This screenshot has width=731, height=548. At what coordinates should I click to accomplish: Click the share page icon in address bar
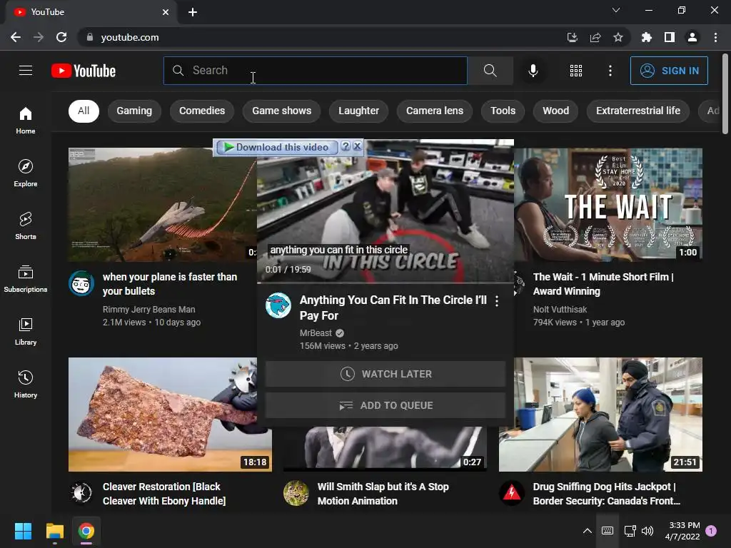(595, 37)
